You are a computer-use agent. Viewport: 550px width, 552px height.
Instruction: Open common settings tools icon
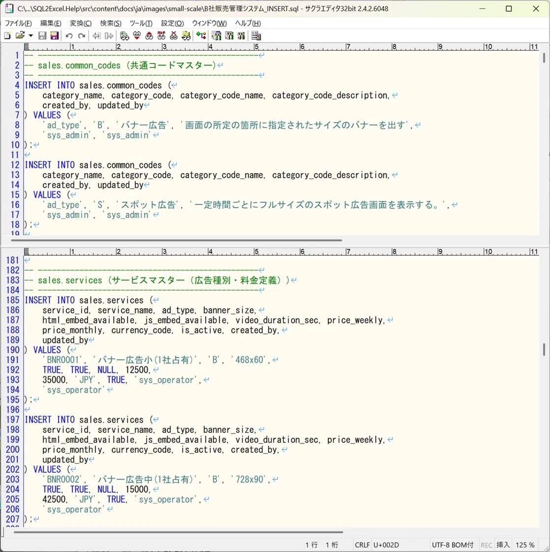tap(241, 35)
